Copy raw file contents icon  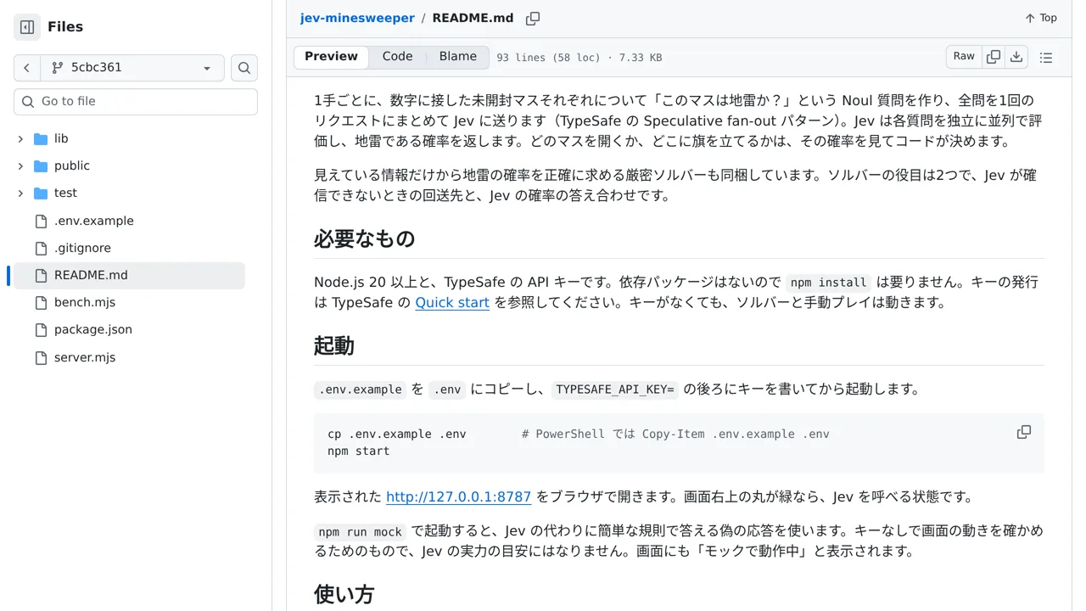pyautogui.click(x=994, y=57)
